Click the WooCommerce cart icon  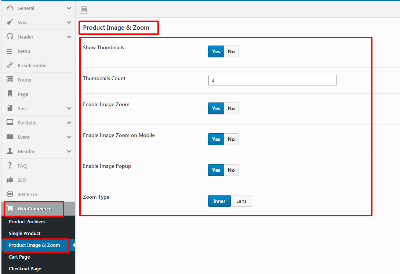[10, 208]
